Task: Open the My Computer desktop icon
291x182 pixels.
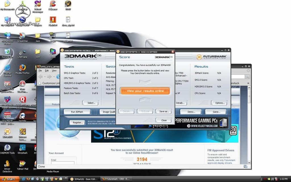Action: coord(7,21)
